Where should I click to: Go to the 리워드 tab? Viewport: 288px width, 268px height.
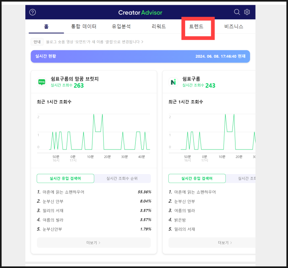click(159, 27)
